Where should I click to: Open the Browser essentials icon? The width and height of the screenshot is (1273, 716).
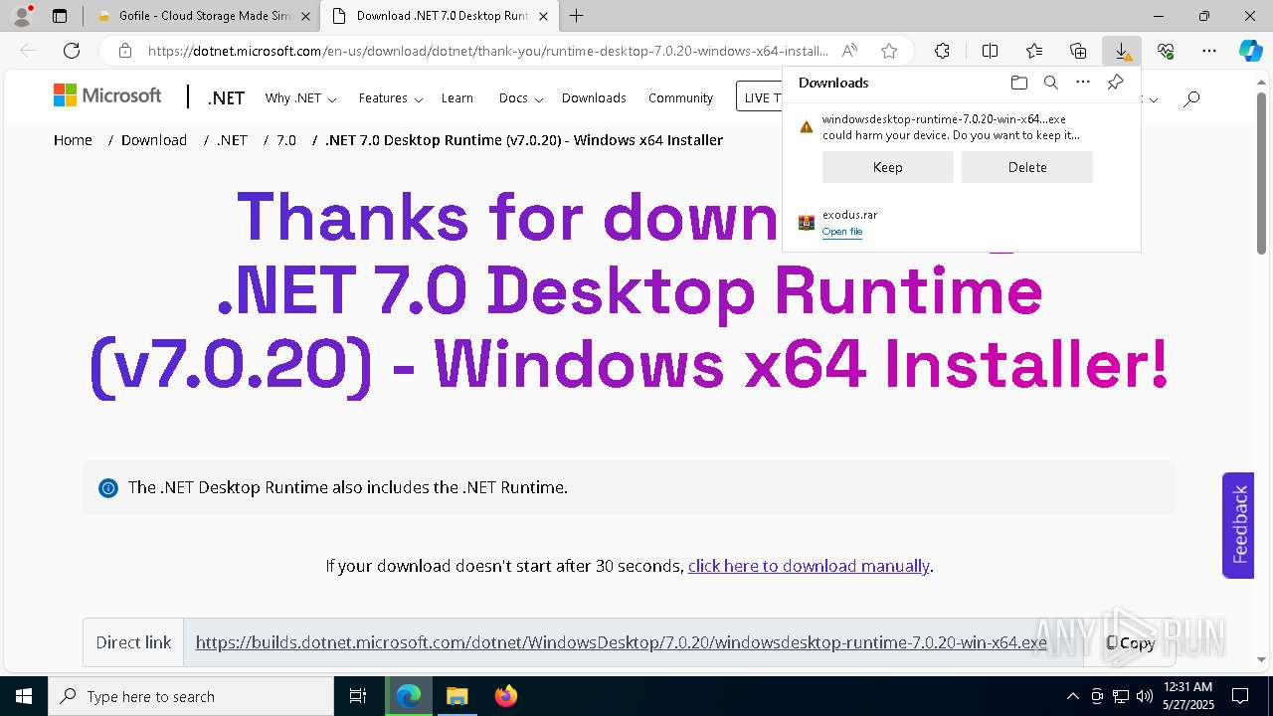coord(1166,51)
